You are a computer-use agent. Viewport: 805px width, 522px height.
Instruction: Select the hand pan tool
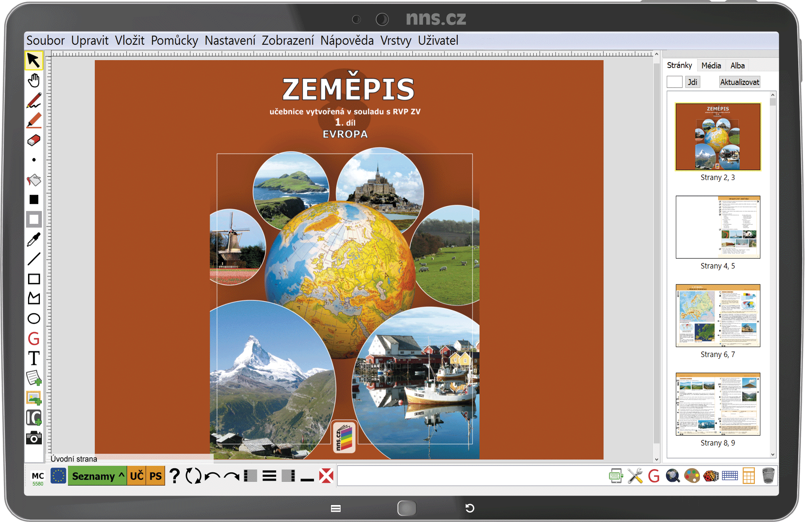tap(34, 81)
